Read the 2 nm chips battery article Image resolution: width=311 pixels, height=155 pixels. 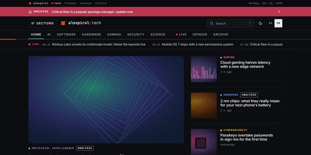pyautogui.click(x=250, y=103)
